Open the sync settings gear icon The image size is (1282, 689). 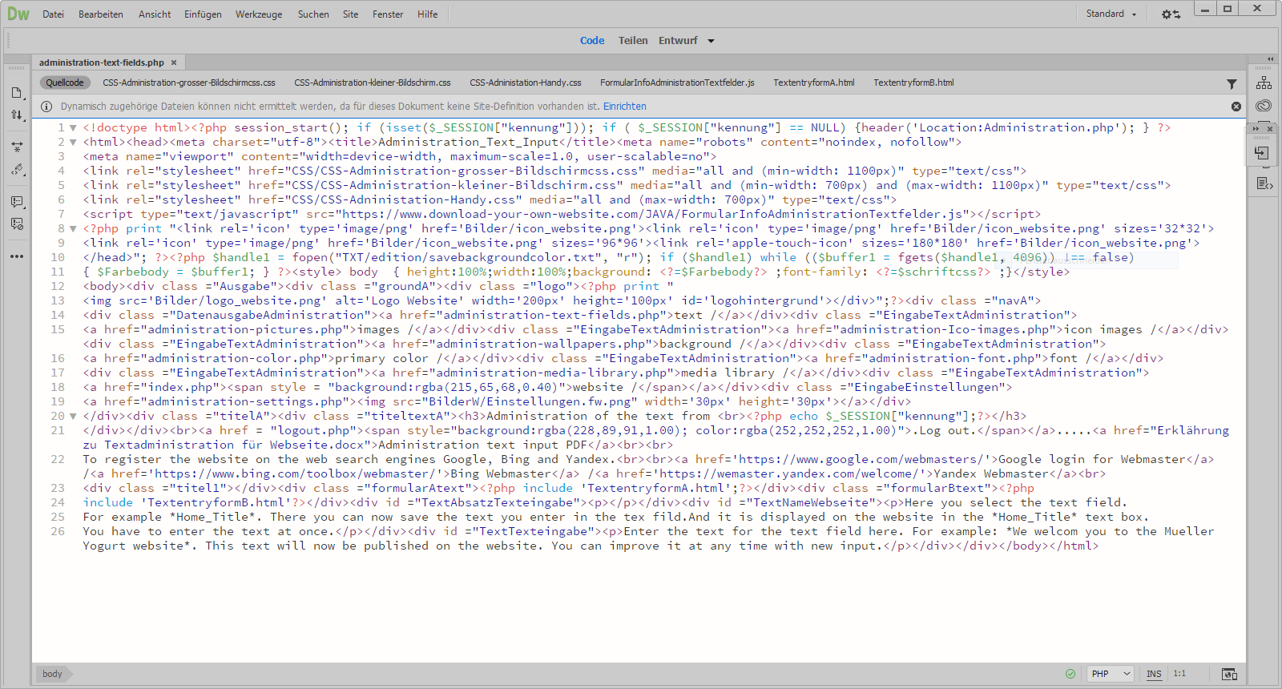tap(1171, 14)
